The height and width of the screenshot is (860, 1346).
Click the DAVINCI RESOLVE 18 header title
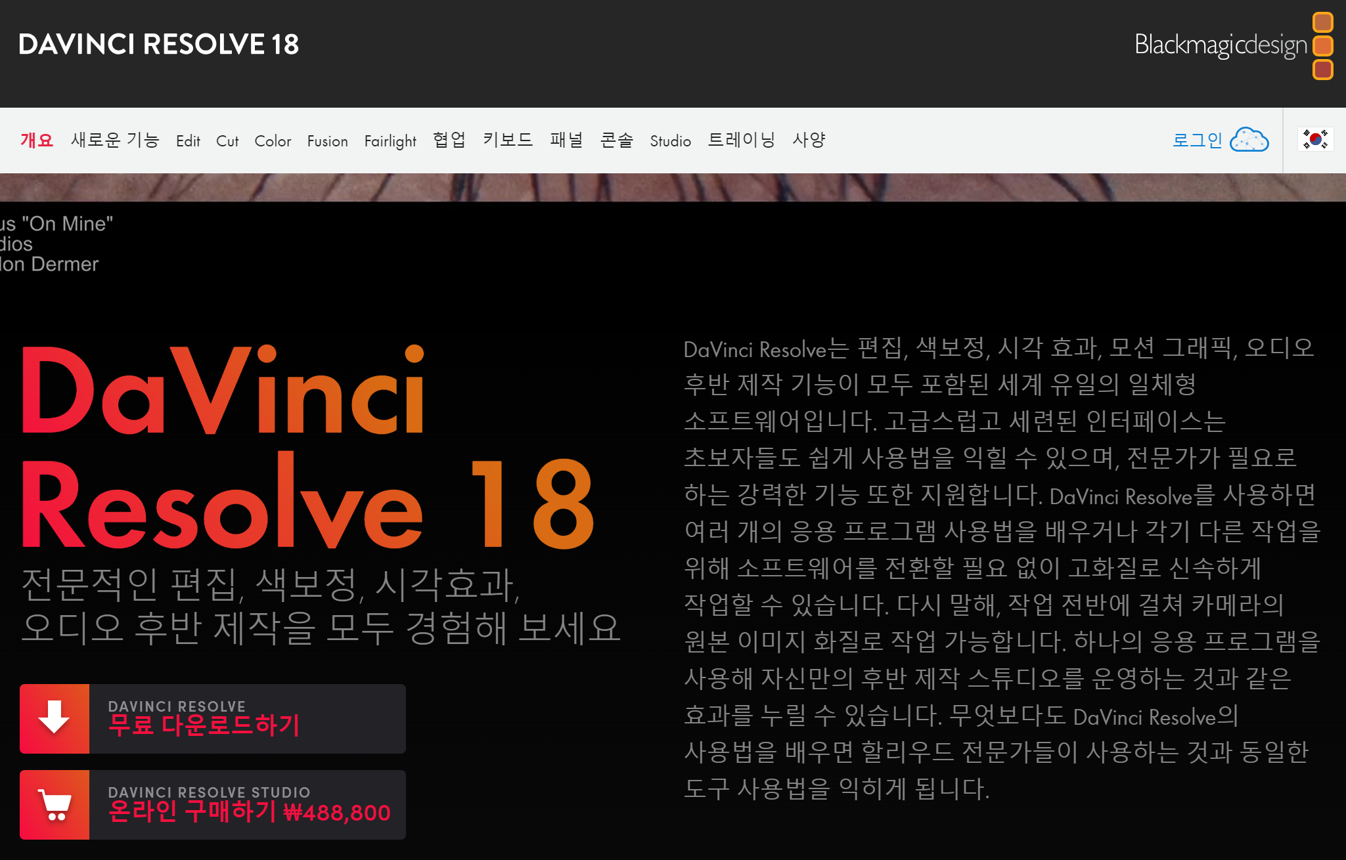(x=158, y=45)
